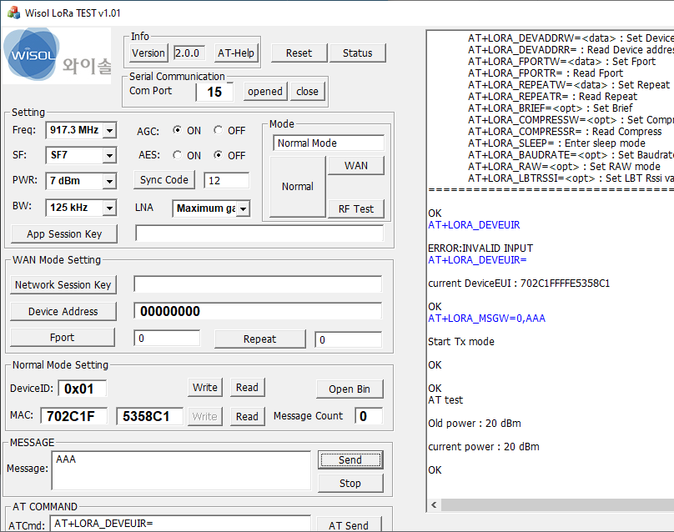674x532 pixels.
Task: Expand the BW 125 kHz dropdown
Action: [x=109, y=208]
